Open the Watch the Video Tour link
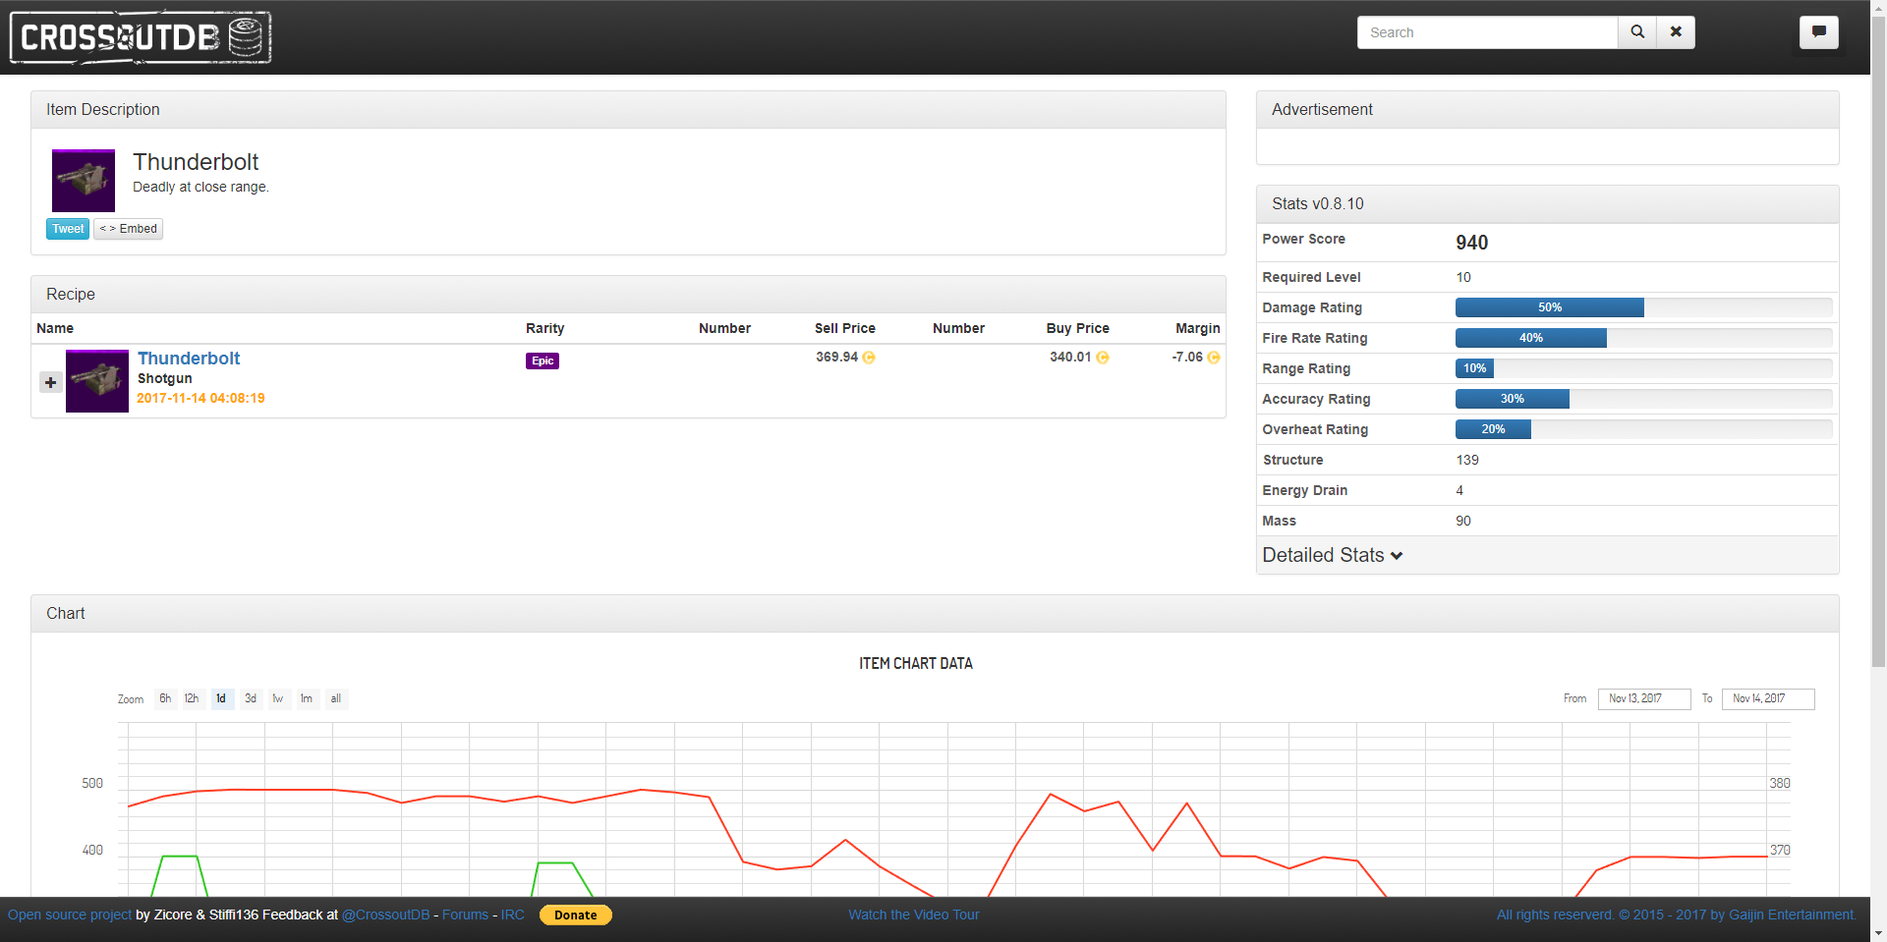 [x=914, y=914]
